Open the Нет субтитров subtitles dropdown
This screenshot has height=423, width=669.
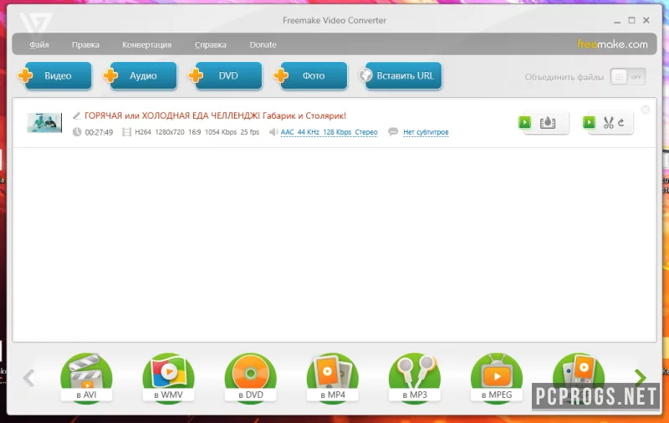426,132
